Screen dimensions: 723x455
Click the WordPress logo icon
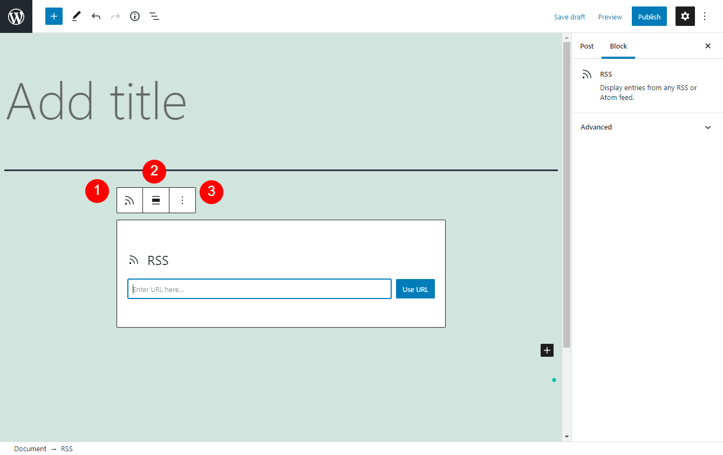[x=16, y=16]
